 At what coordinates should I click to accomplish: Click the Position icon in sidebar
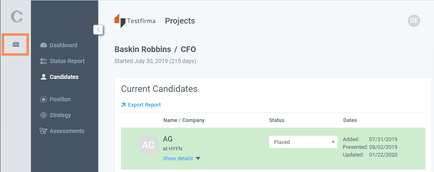(44, 99)
